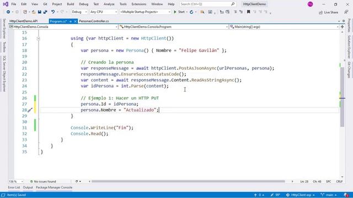Viewport: 353px width, 198px height.
Task: Click the Visual Studio logo icon
Action: point(6,4)
